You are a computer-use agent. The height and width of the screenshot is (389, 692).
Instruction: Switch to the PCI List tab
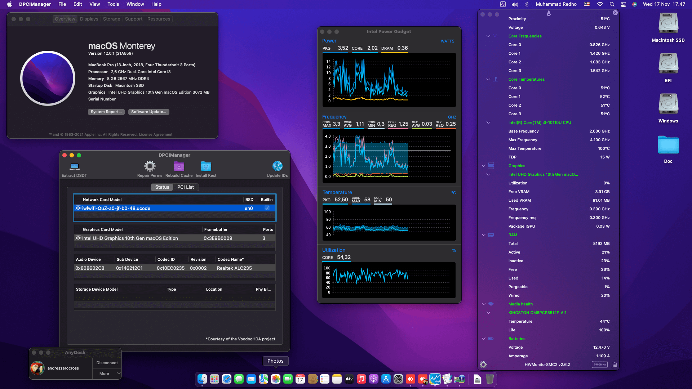coord(186,187)
